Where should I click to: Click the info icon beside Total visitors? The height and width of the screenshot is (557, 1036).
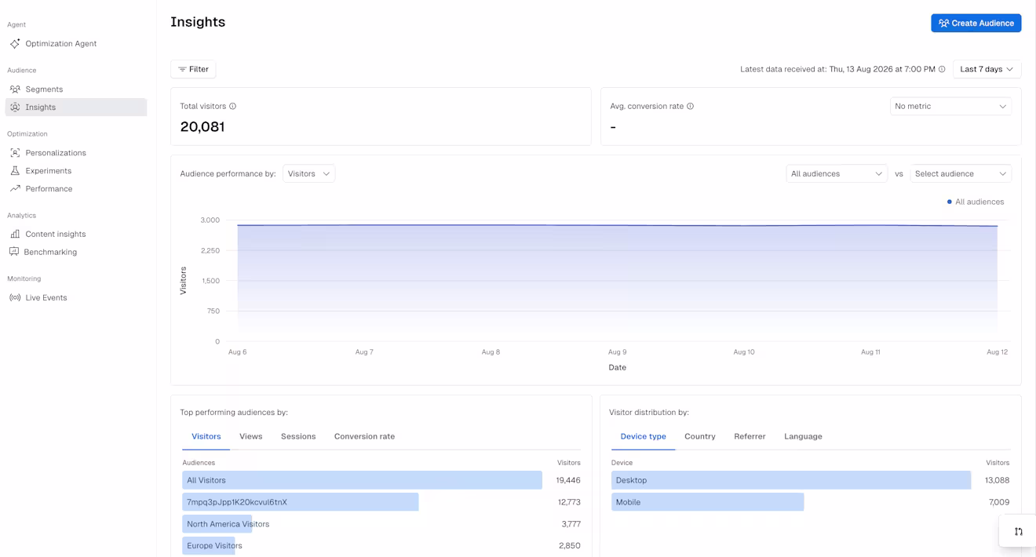point(232,107)
